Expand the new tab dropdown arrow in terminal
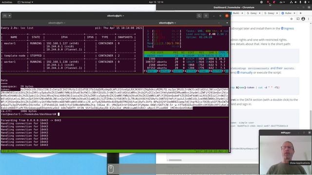The height and width of the screenshot is (175, 312). coord(10,16)
